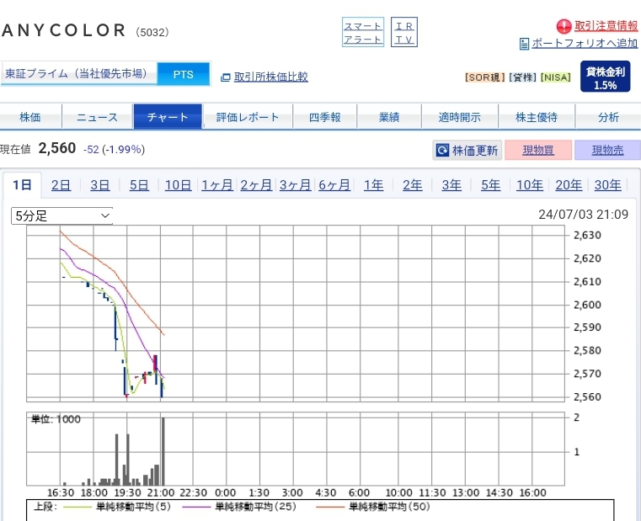The height and width of the screenshot is (521, 641).
Task: Click the chart timestamp 24/07/03 21:09
Action: click(583, 214)
